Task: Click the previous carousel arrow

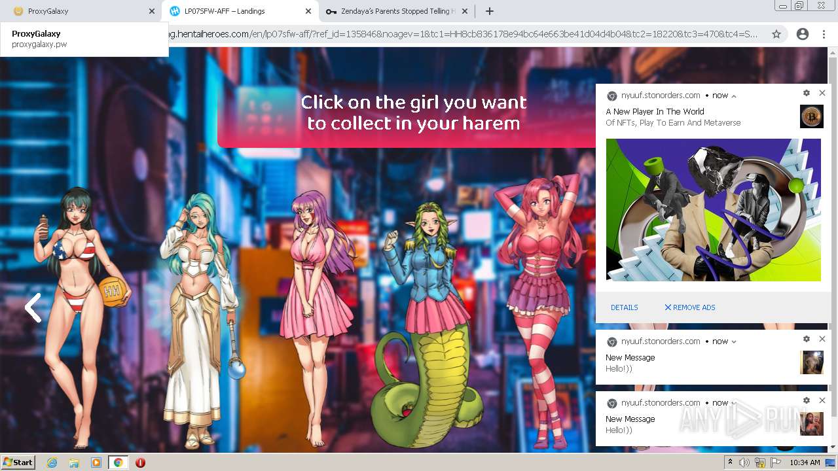Action: tap(33, 307)
